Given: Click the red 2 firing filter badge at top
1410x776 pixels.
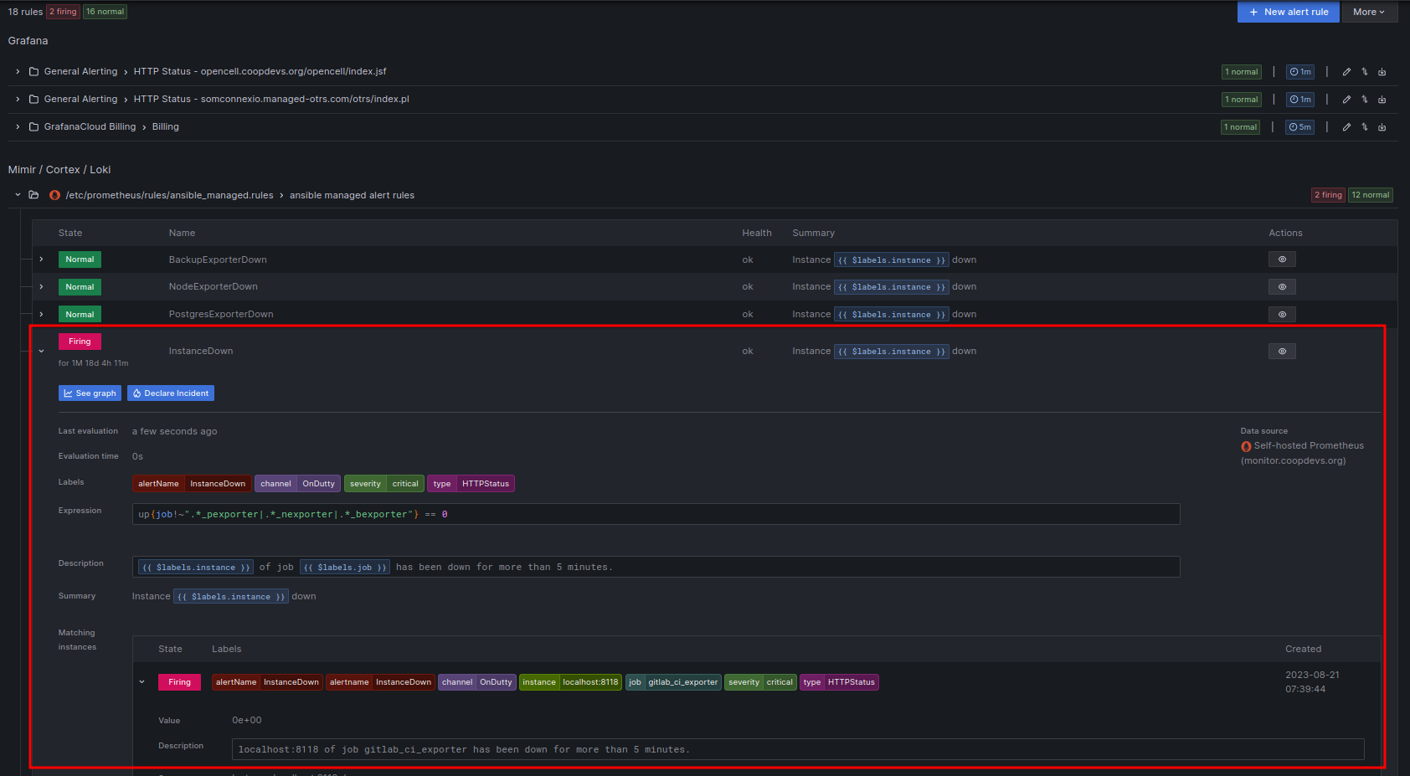Looking at the screenshot, I should tap(63, 12).
